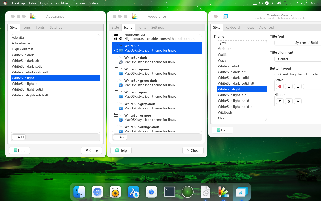Viewport: 321px width, 201px height.
Task: Select High Contrast style theme
Action: [55, 49]
